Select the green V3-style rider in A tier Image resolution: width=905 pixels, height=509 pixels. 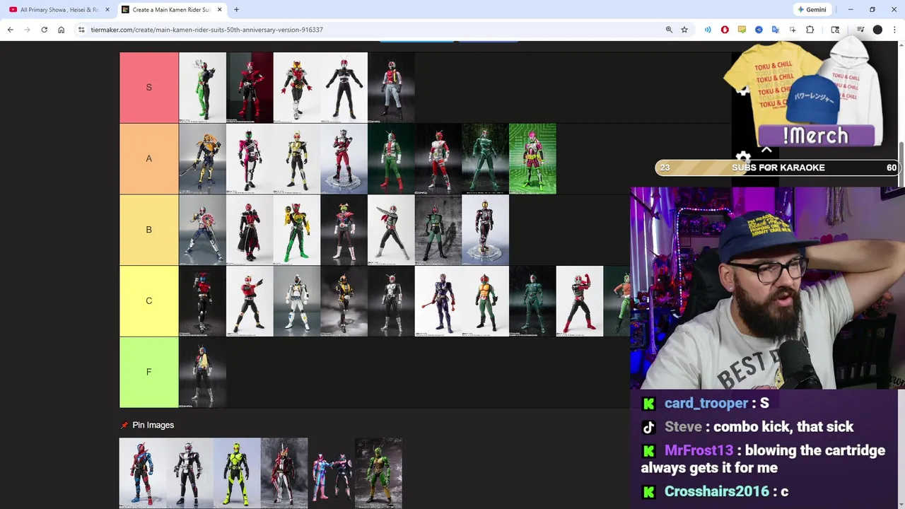pos(391,159)
